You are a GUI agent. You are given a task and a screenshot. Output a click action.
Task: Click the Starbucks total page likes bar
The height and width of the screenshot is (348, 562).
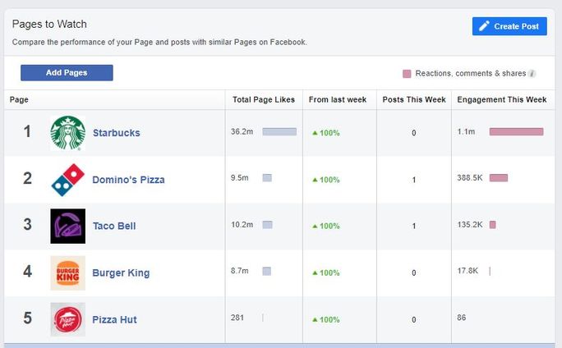coord(279,132)
